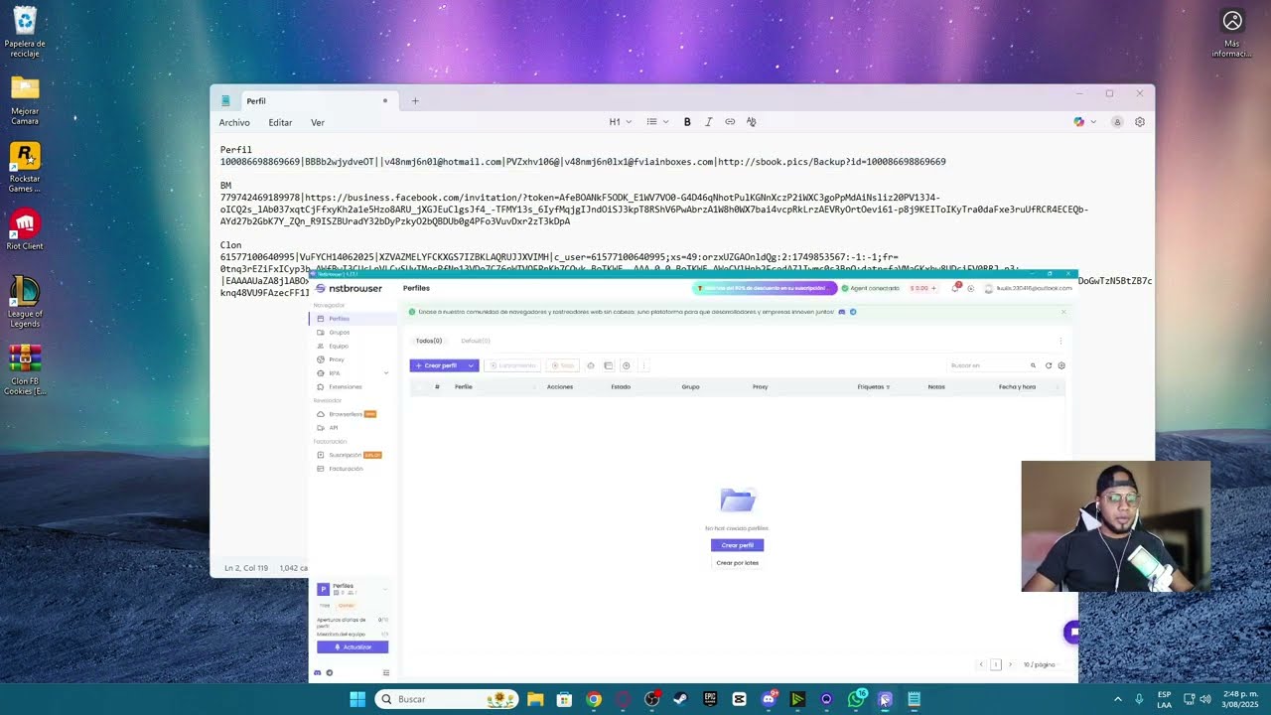Switch to the Todos(0) tab
Image resolution: width=1271 pixels, height=715 pixels.
pos(429,341)
